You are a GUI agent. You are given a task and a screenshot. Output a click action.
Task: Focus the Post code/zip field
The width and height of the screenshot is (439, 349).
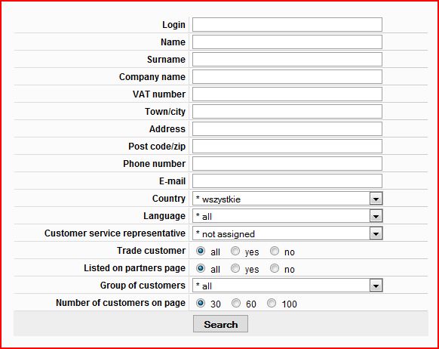(287, 147)
